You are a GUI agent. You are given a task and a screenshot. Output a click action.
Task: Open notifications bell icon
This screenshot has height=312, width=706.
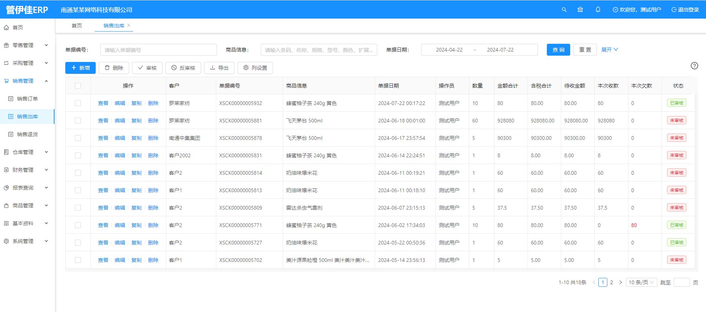coord(598,10)
